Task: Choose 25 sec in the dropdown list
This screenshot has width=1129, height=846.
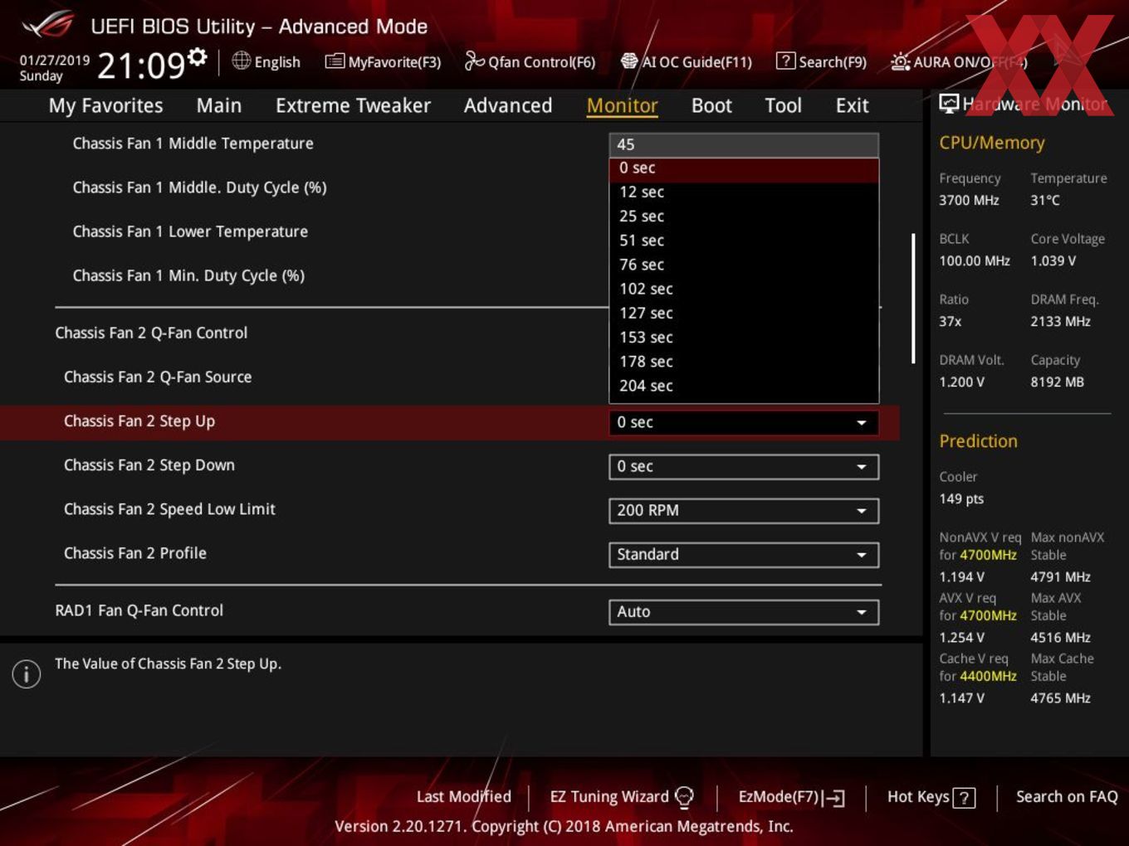Action: pyautogui.click(x=744, y=216)
